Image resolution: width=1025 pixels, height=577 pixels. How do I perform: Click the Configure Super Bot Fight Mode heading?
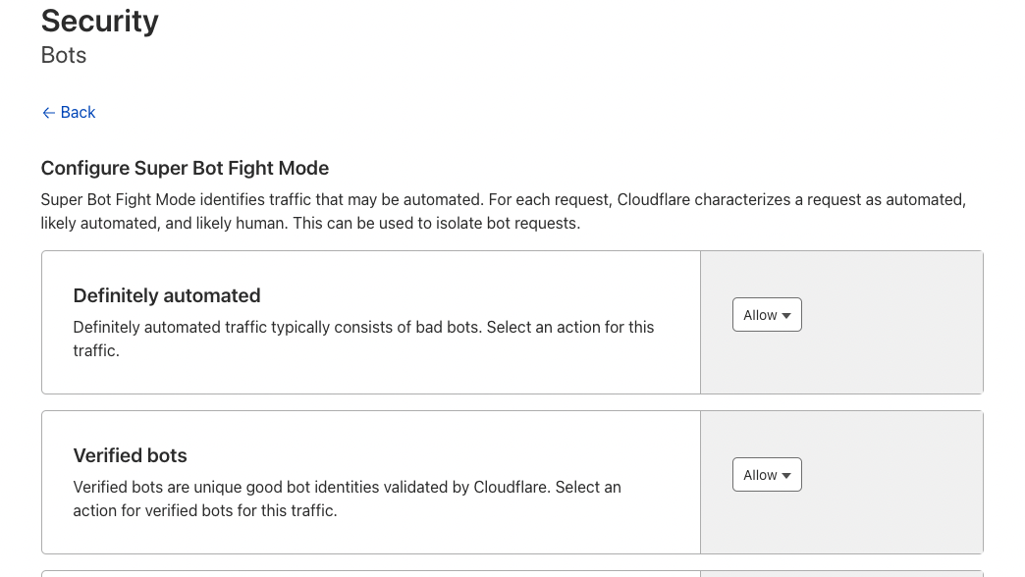(x=185, y=168)
